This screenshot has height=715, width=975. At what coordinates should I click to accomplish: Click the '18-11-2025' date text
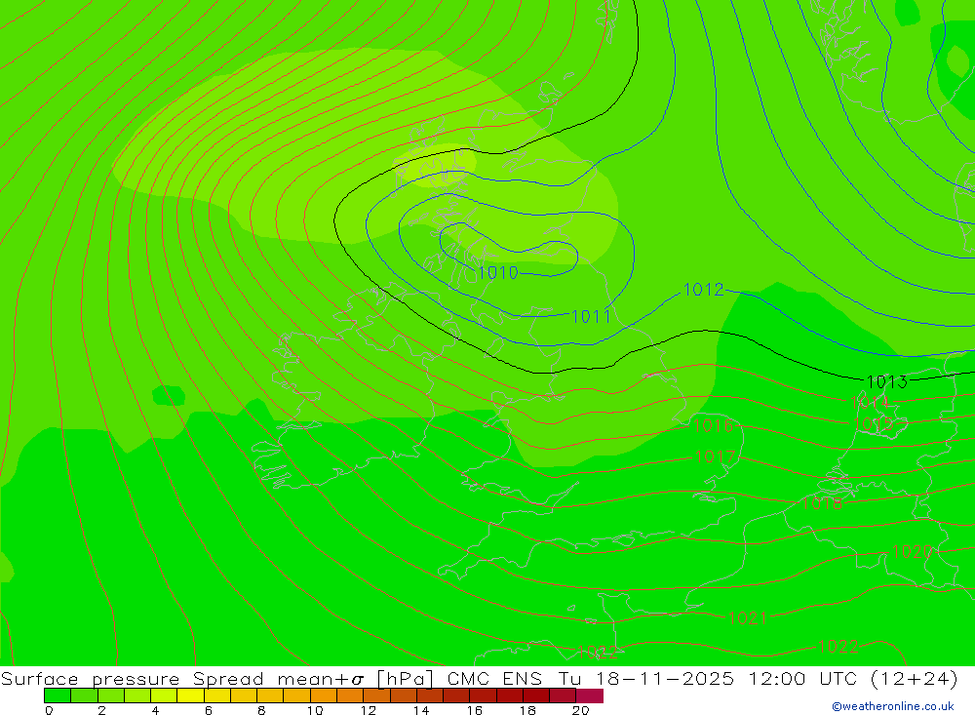665,678
